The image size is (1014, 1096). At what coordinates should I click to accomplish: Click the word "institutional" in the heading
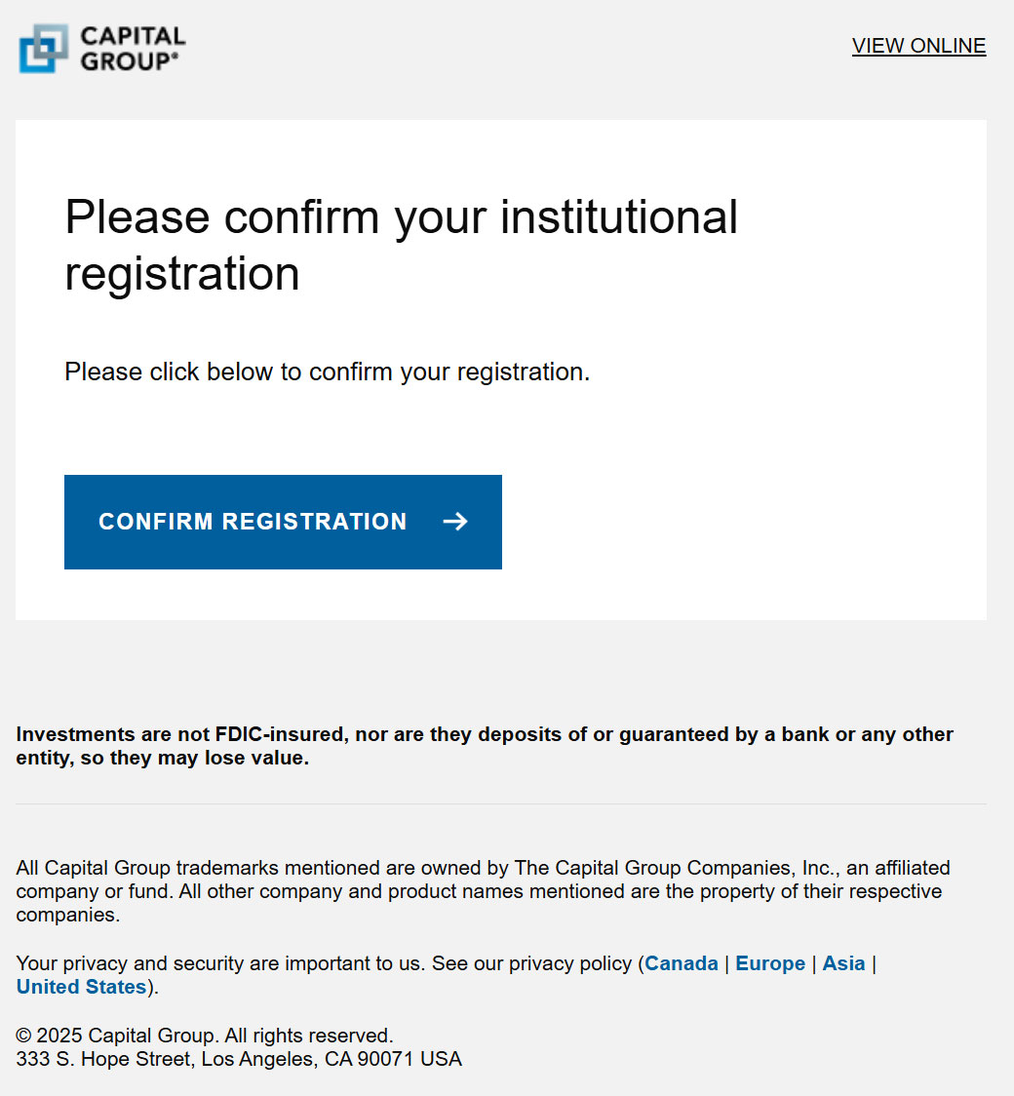click(x=619, y=216)
